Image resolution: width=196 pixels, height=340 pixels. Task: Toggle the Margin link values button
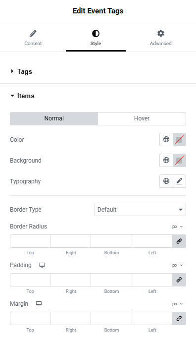coord(179,319)
